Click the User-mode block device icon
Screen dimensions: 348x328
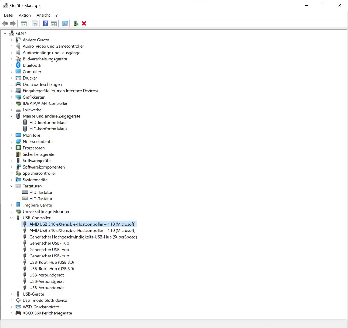18,300
